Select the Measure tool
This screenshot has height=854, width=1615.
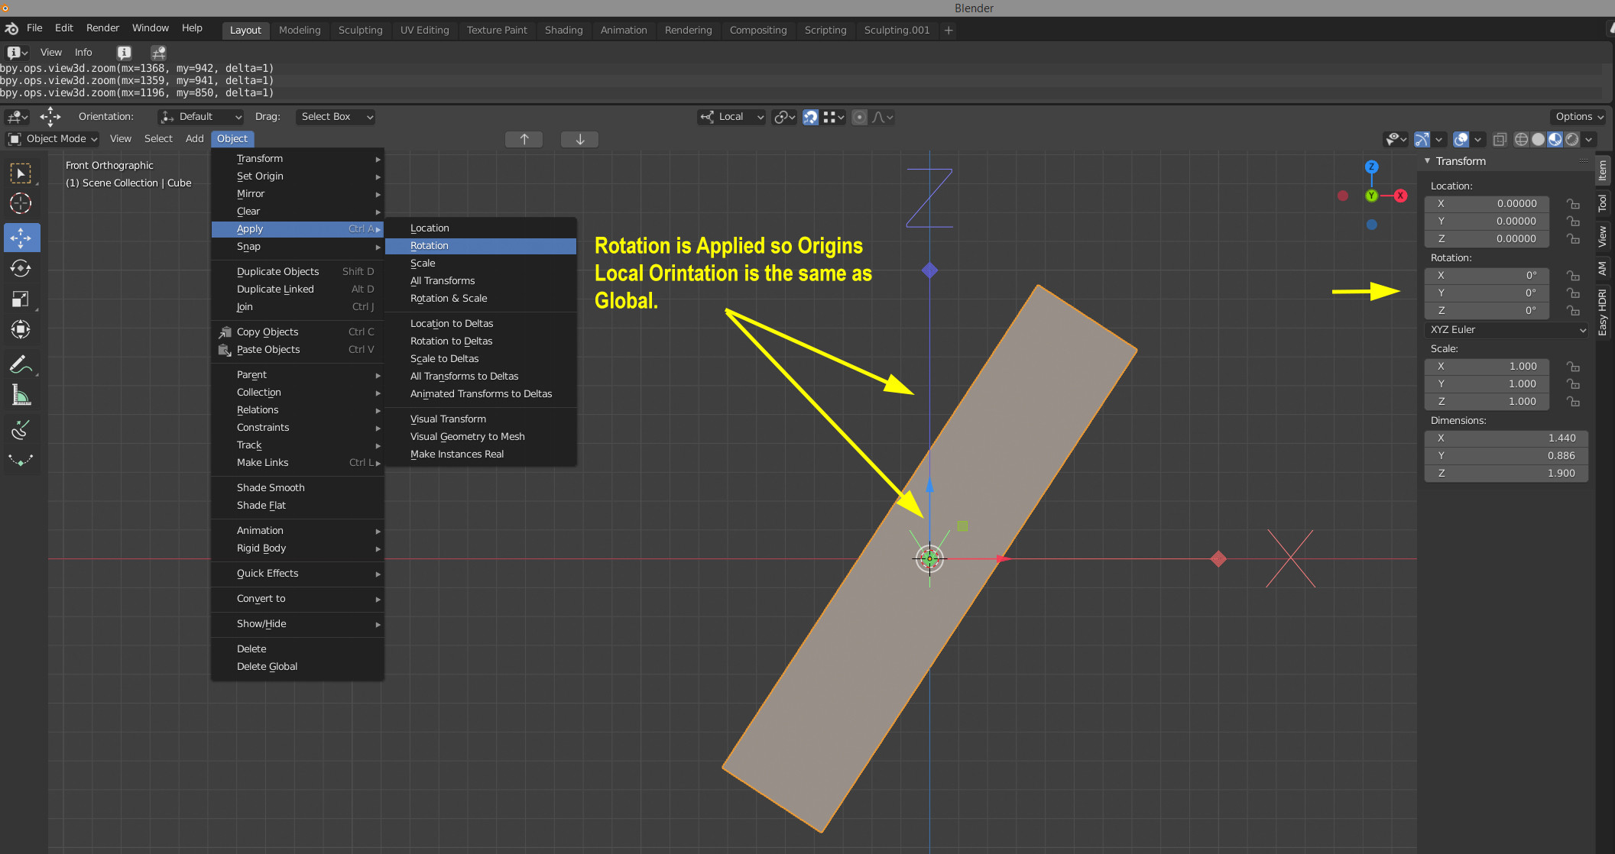click(x=21, y=395)
